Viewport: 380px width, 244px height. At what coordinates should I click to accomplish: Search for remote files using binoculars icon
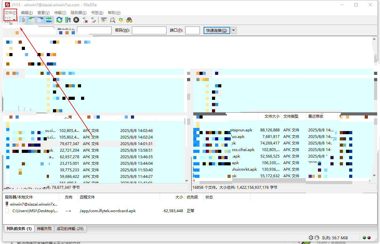pyautogui.click(x=128, y=20)
